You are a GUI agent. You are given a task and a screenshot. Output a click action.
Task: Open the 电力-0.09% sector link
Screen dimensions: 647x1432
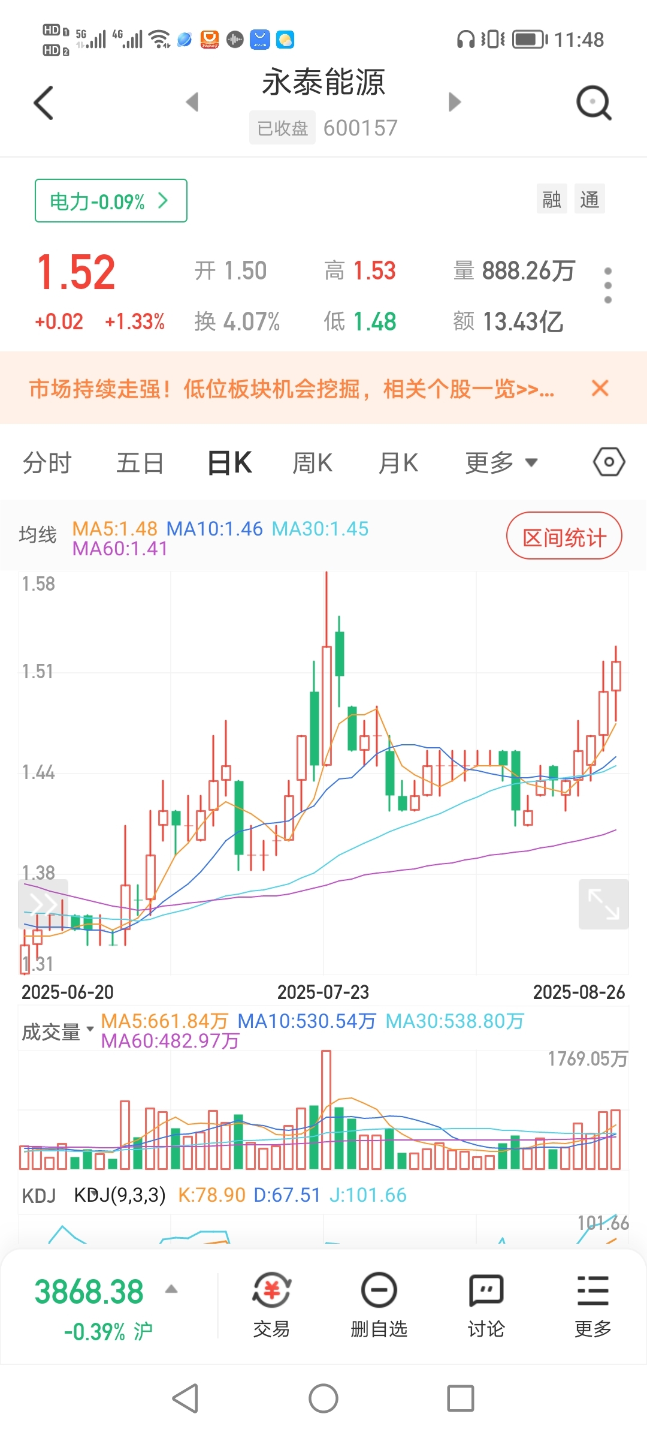tap(111, 201)
